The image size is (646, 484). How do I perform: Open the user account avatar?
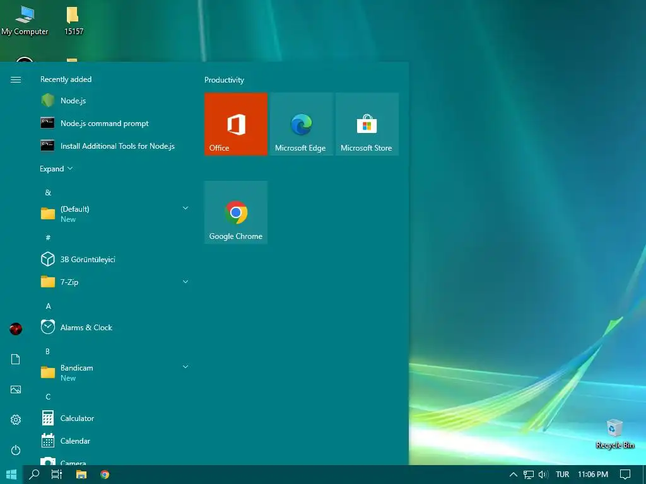[x=16, y=329]
